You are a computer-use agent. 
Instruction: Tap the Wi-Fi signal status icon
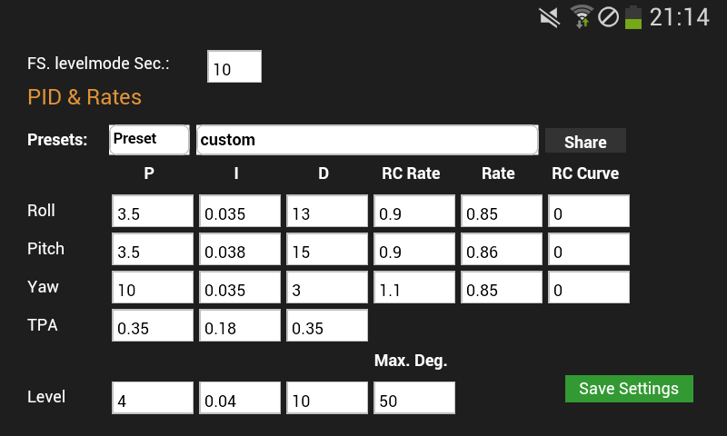tap(582, 16)
